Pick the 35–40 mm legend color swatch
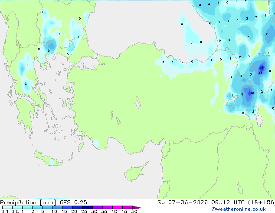 (107, 207)
